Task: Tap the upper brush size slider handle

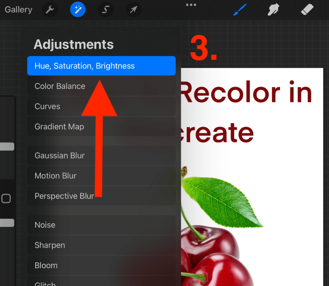Action: 7,147
